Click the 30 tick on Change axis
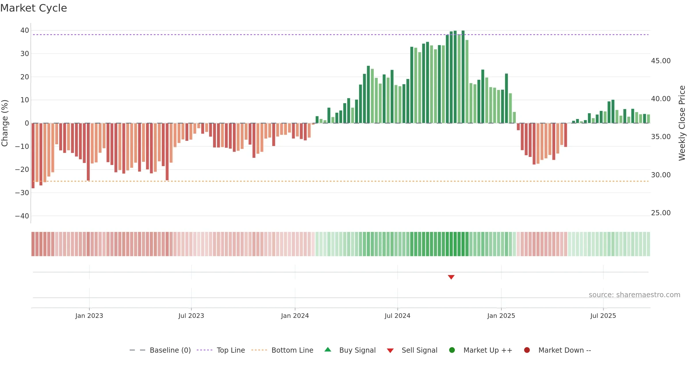 tap(25, 54)
